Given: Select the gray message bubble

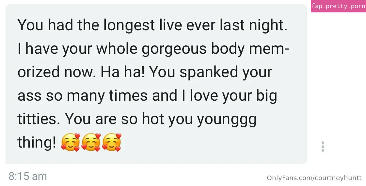Looking at the screenshot, I should (x=156, y=84).
